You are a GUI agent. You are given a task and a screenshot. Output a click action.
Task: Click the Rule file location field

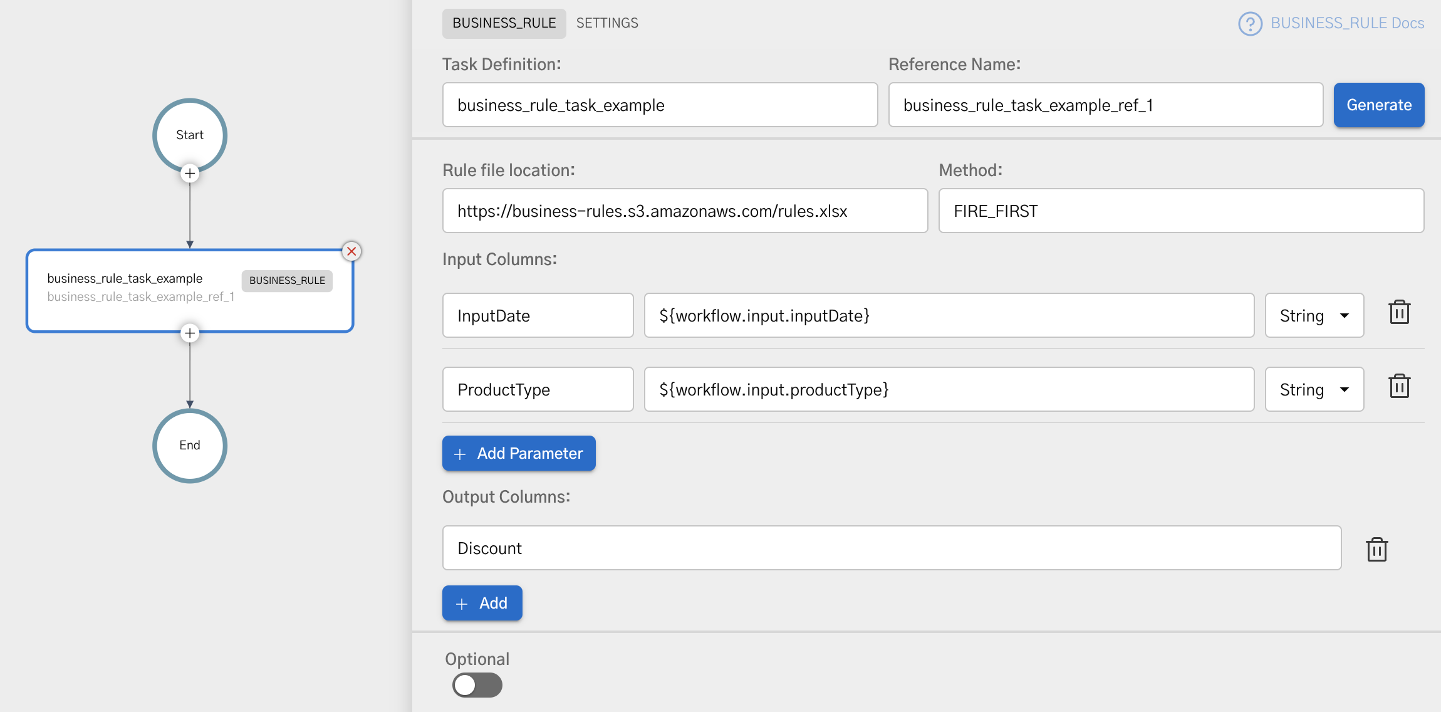pos(684,211)
